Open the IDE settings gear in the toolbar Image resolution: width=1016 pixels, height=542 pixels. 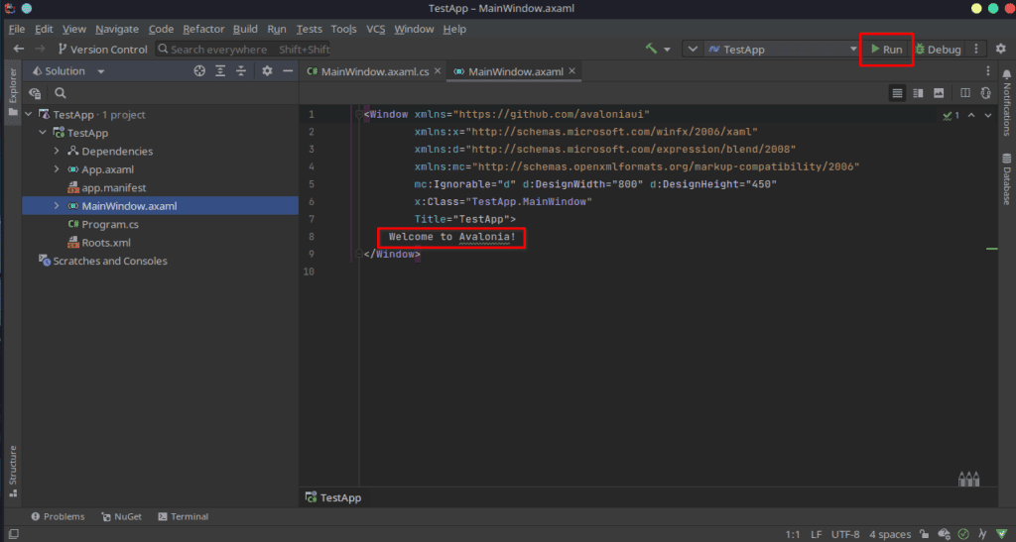pyautogui.click(x=1000, y=49)
